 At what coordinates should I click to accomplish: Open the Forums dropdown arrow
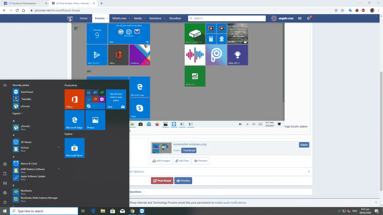[x=107, y=18]
